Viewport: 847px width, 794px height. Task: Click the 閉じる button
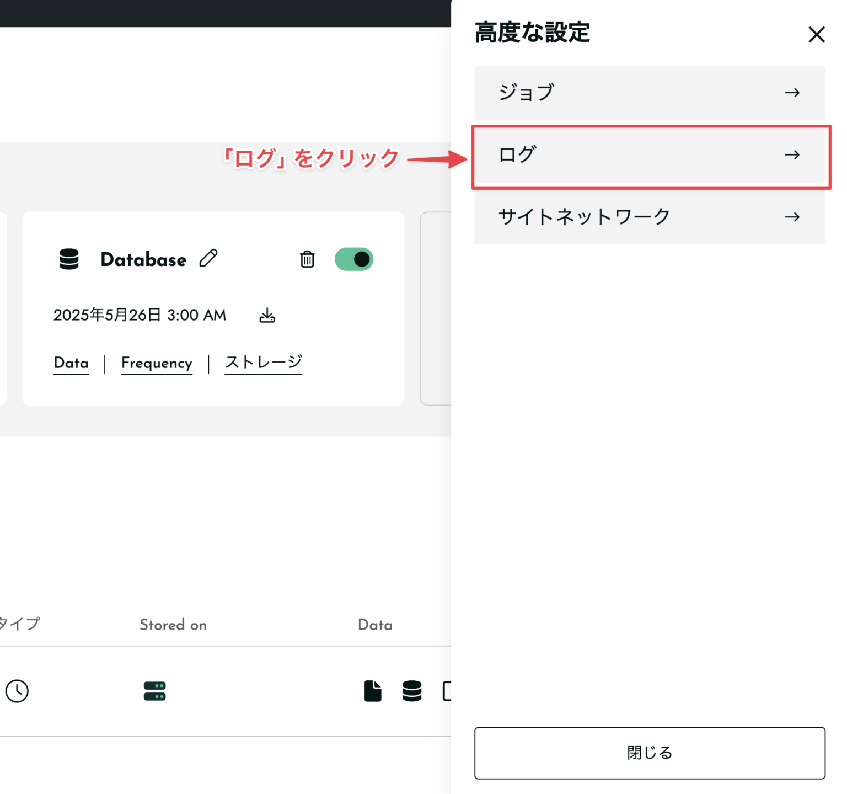pos(649,753)
